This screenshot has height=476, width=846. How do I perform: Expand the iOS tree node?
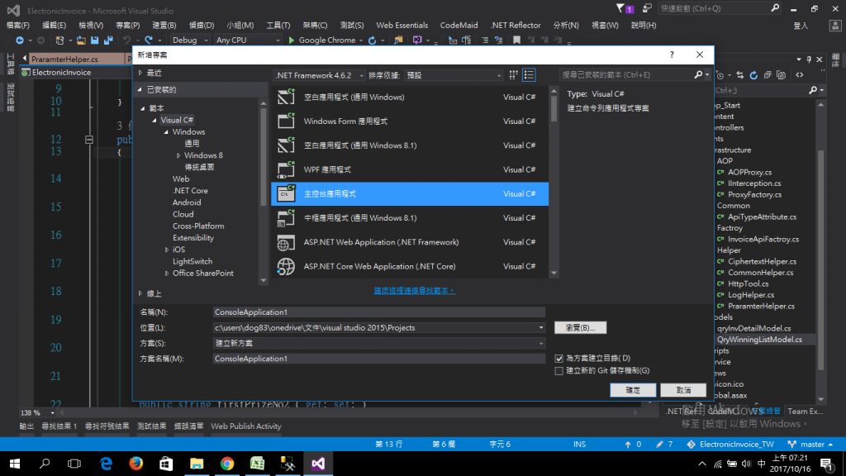point(167,250)
